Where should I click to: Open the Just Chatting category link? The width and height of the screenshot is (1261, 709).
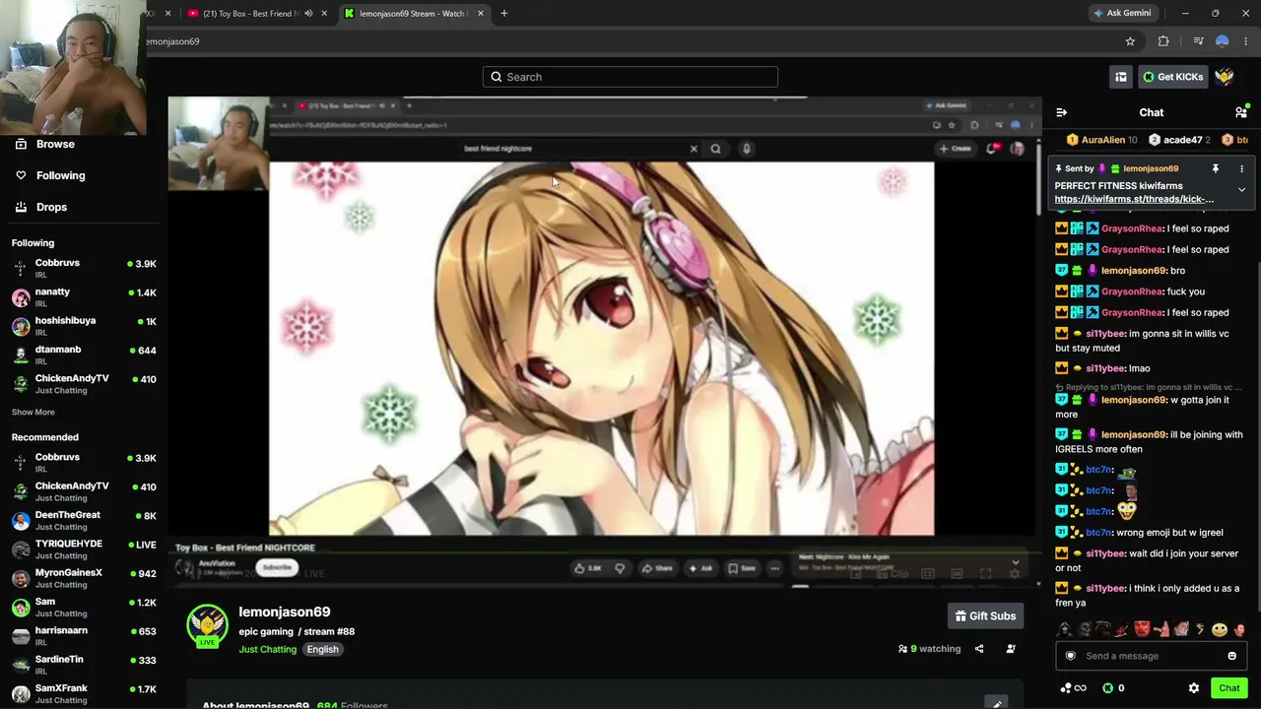pos(267,650)
